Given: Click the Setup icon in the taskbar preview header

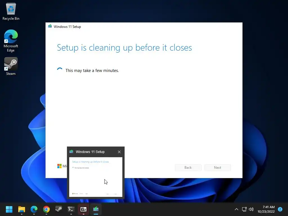Looking at the screenshot, I should point(71,152).
